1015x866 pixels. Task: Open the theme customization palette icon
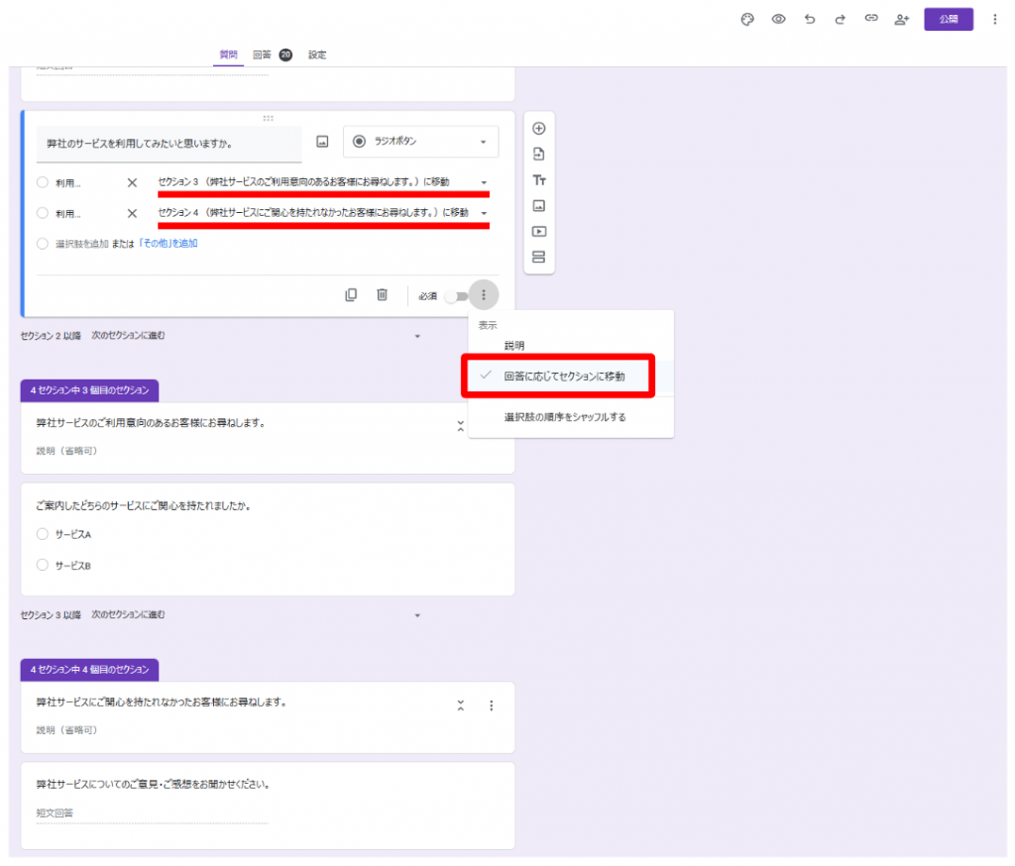(x=747, y=19)
